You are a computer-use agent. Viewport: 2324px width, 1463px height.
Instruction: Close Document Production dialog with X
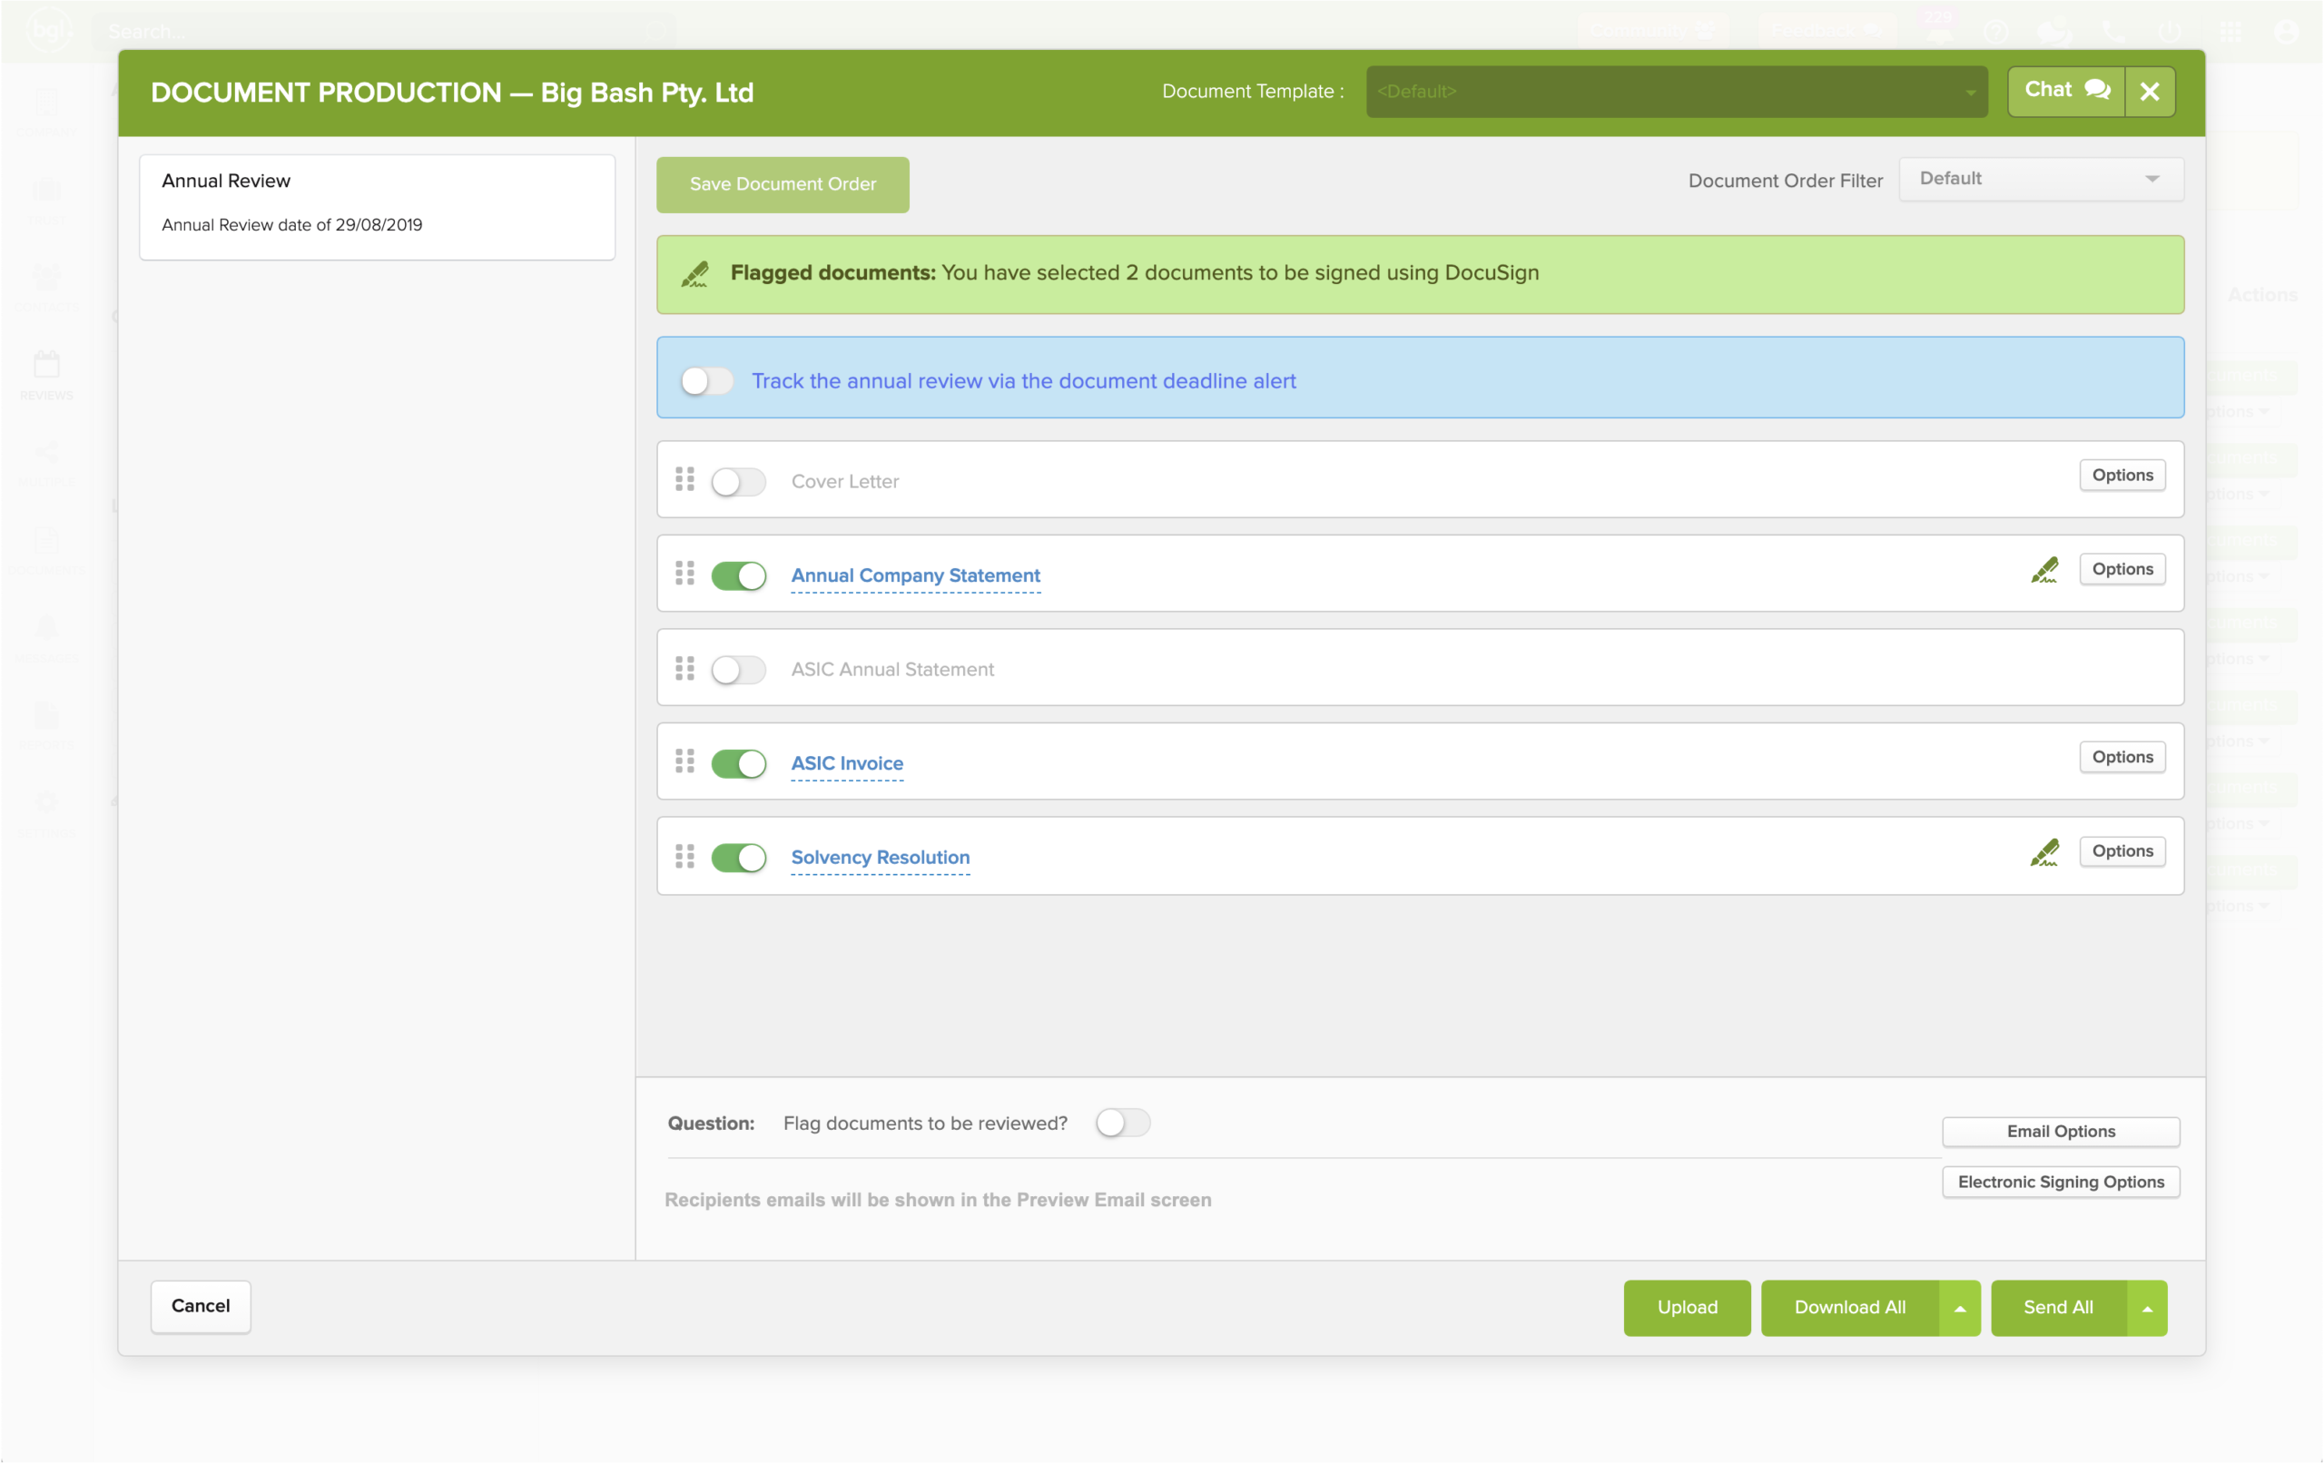[2150, 92]
